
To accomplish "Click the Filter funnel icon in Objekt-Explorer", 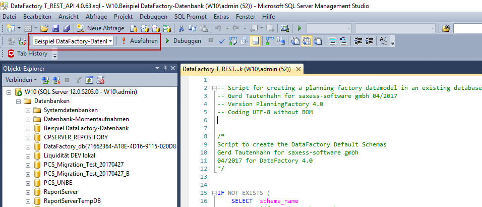I will point(78,80).
